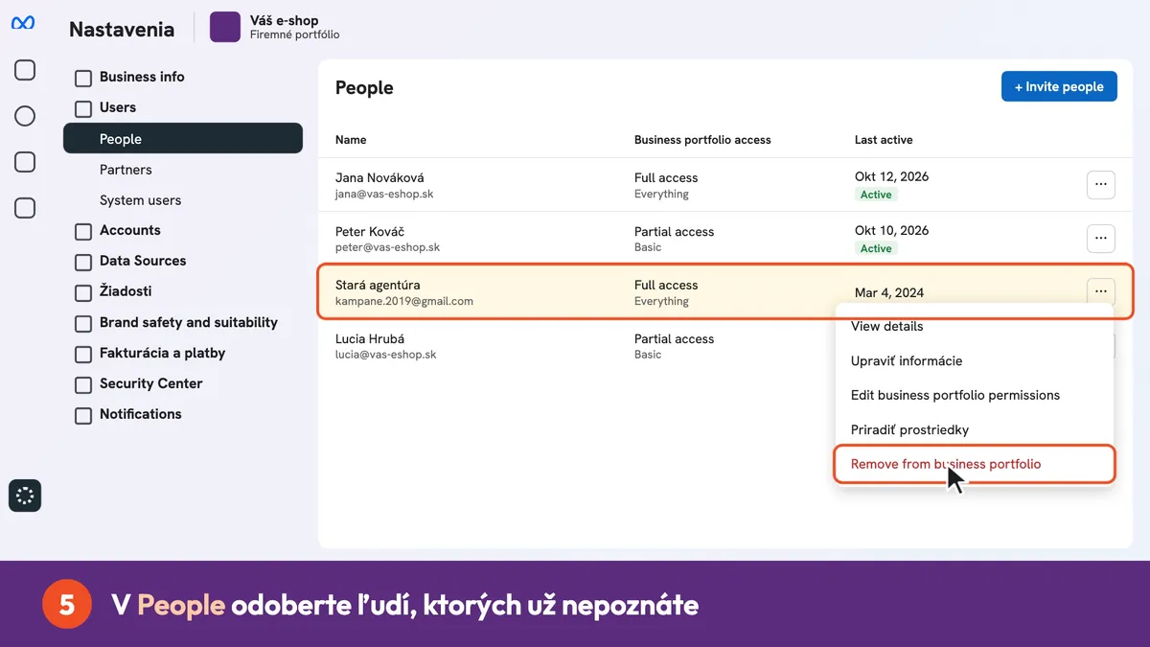Click the Last active column header
The image size is (1150, 647).
[x=884, y=140]
